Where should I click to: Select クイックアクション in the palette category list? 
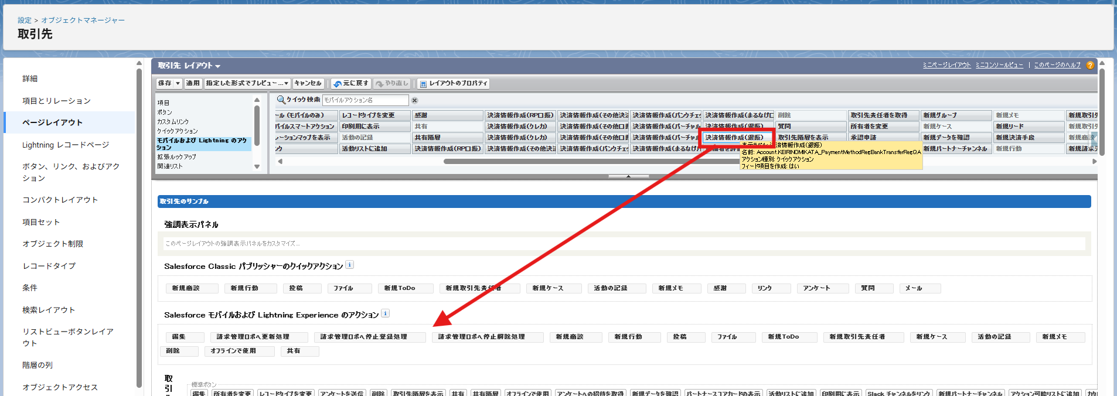[177, 131]
